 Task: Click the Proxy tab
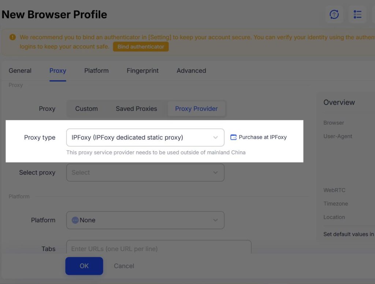[x=58, y=71]
